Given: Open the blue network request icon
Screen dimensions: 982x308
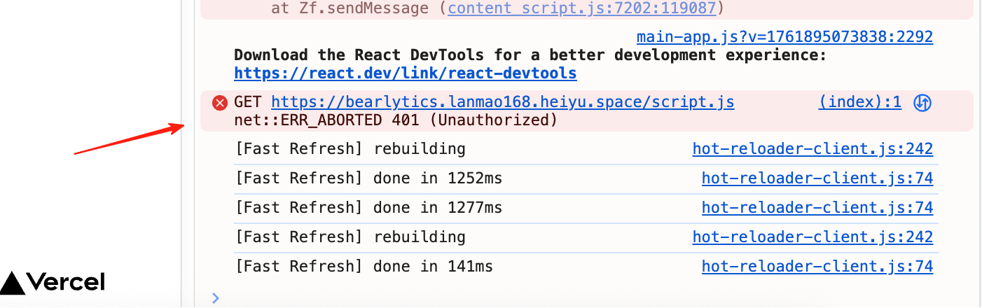Looking at the screenshot, I should coord(922,103).
